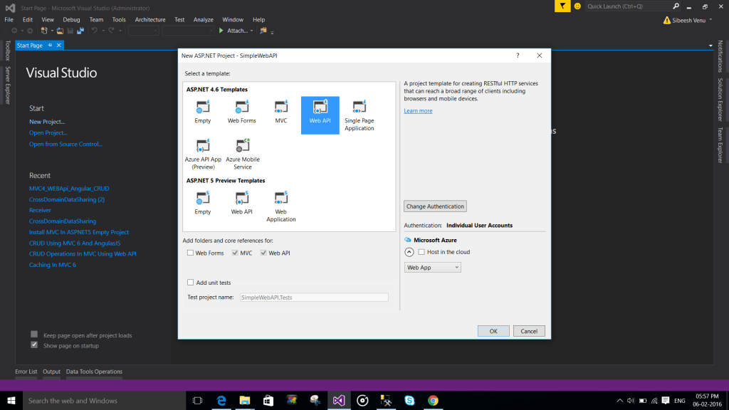Check the Host in the cloud option
This screenshot has height=410, width=729.
(421, 252)
